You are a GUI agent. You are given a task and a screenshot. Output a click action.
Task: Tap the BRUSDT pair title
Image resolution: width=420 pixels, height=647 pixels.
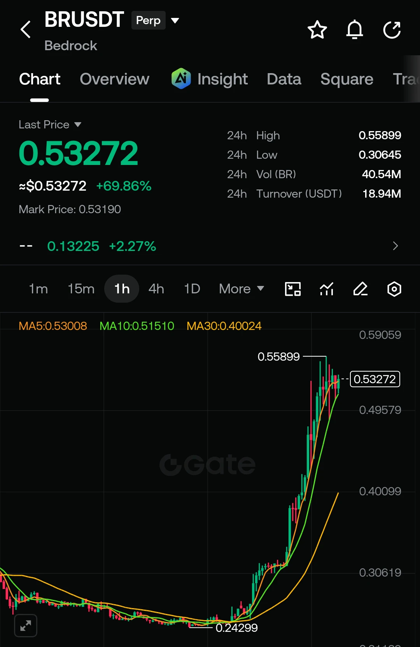point(84,19)
